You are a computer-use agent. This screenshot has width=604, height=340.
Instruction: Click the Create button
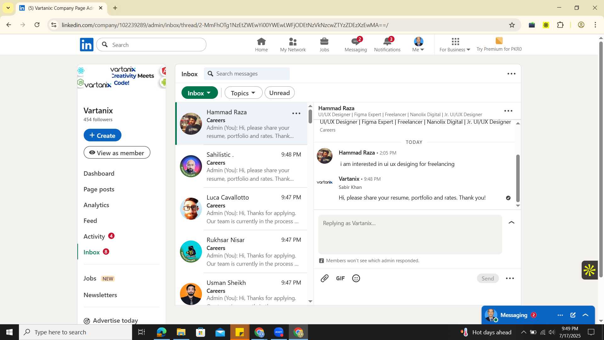click(x=103, y=135)
